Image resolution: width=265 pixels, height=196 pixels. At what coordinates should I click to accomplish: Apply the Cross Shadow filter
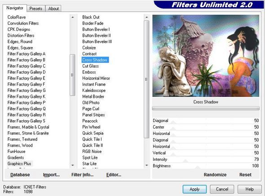[x=194, y=189]
